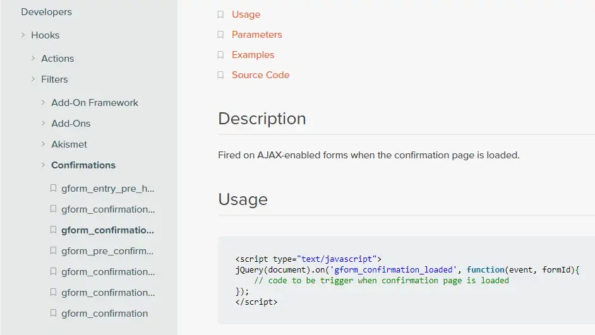Click the bookmark icon beside Examples
Screen dimensions: 595x335
[x=220, y=55]
